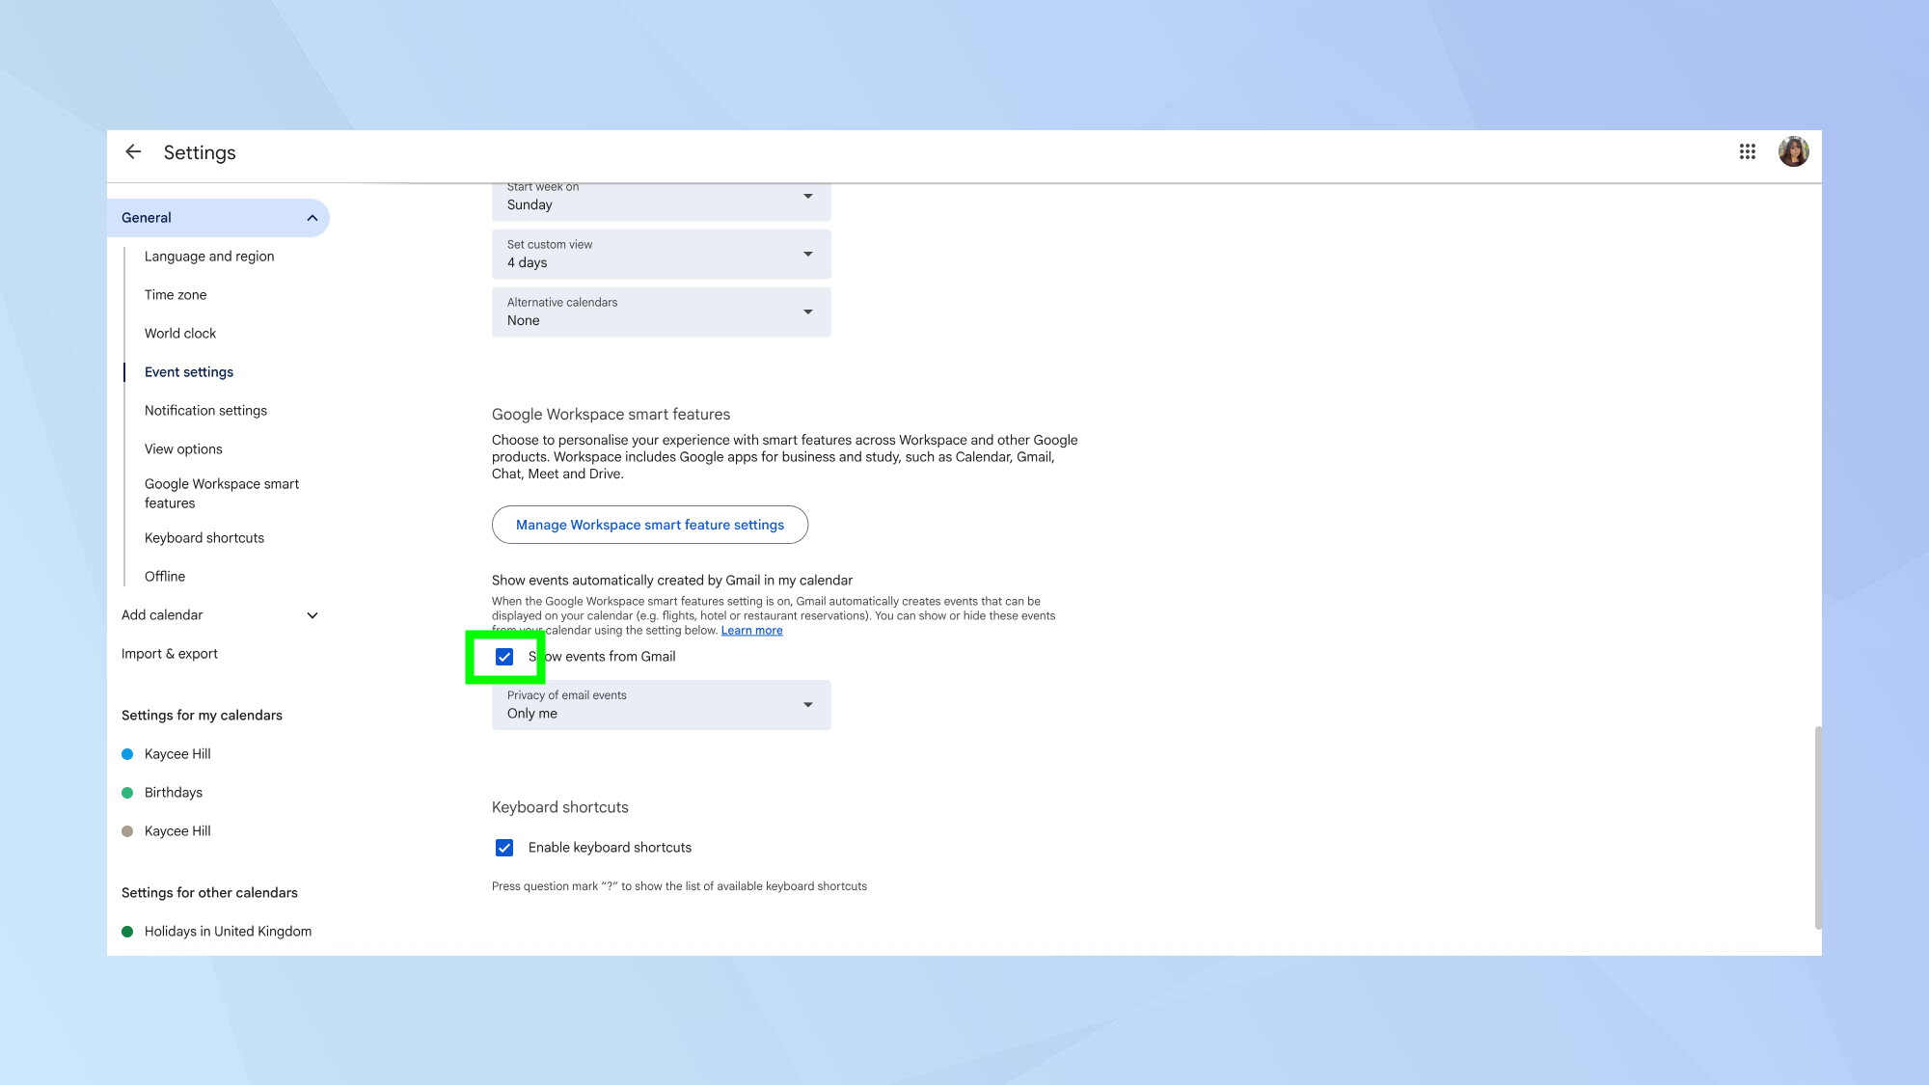Disable keyboard shortcuts checkbox
Viewport: 1929px width, 1085px height.
tap(504, 847)
